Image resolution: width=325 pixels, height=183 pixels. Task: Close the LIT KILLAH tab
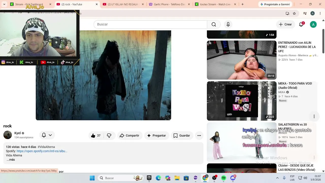click(x=143, y=4)
